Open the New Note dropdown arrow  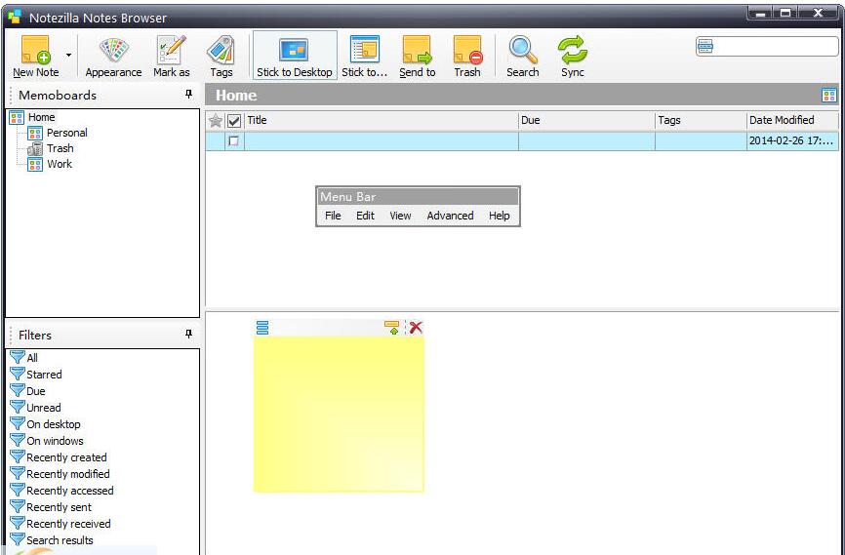[x=68, y=55]
